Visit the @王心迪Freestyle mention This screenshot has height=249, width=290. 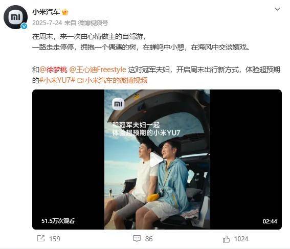pos(98,70)
